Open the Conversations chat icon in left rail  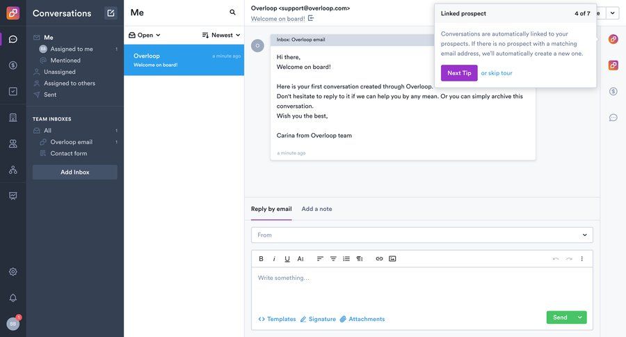click(x=13, y=39)
